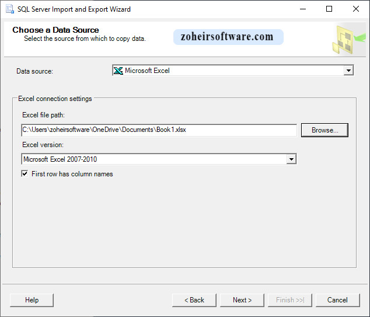The image size is (370, 317).
Task: Click the SQL Server Import and Export Wizard title
Action: pos(74,9)
